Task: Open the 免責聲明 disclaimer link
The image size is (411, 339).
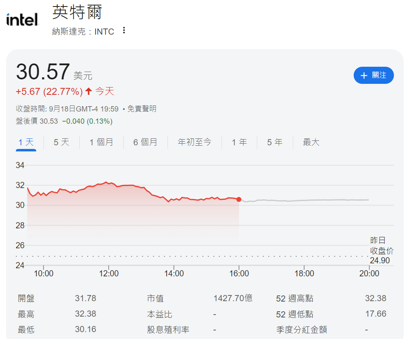Action: click(x=142, y=109)
